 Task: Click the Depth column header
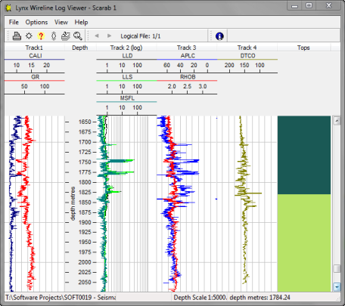tap(80, 48)
